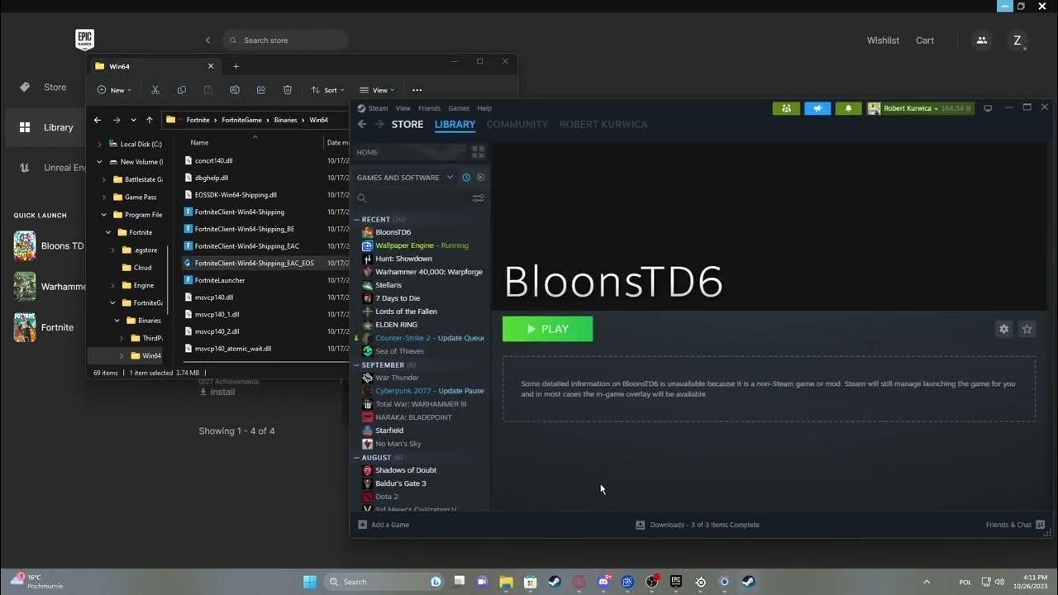
Task: Collapse the AUGUST category in Steam library
Action: [x=357, y=458]
